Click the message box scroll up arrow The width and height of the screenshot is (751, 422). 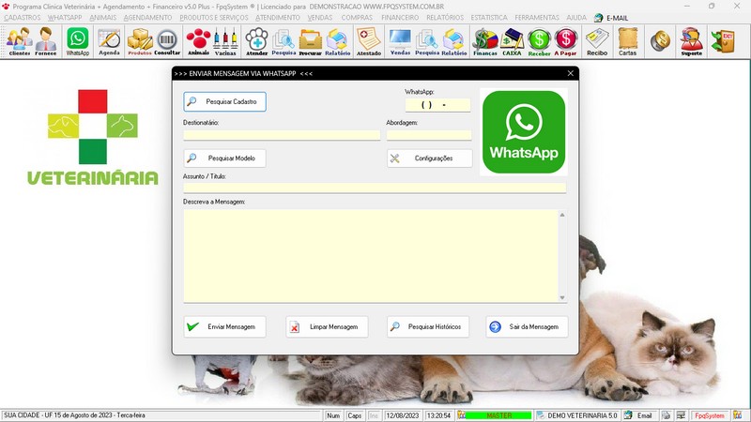[562, 215]
